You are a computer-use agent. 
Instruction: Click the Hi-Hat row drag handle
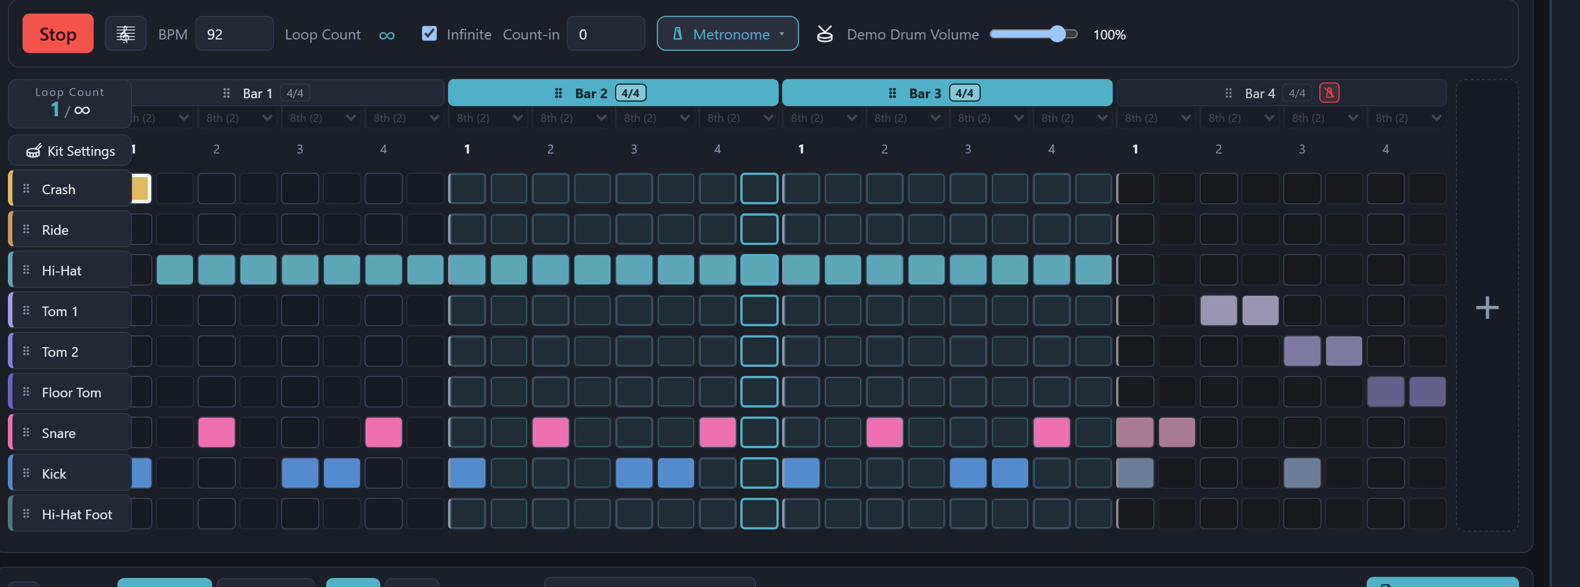[26, 269]
